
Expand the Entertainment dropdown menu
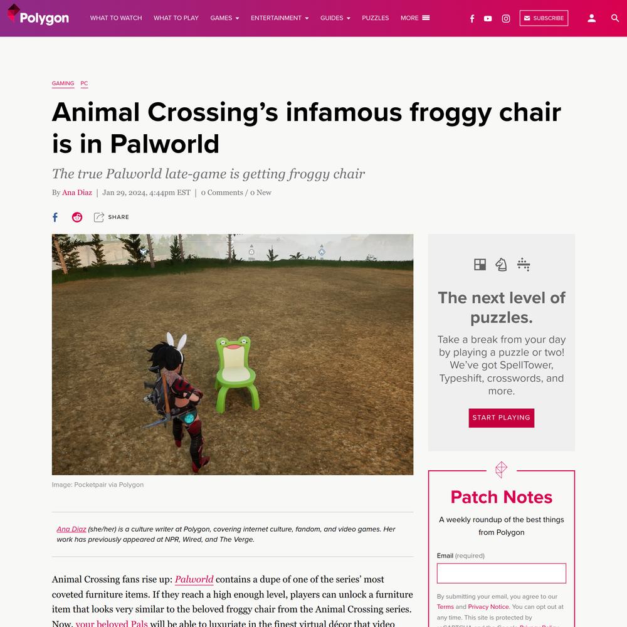click(x=280, y=18)
